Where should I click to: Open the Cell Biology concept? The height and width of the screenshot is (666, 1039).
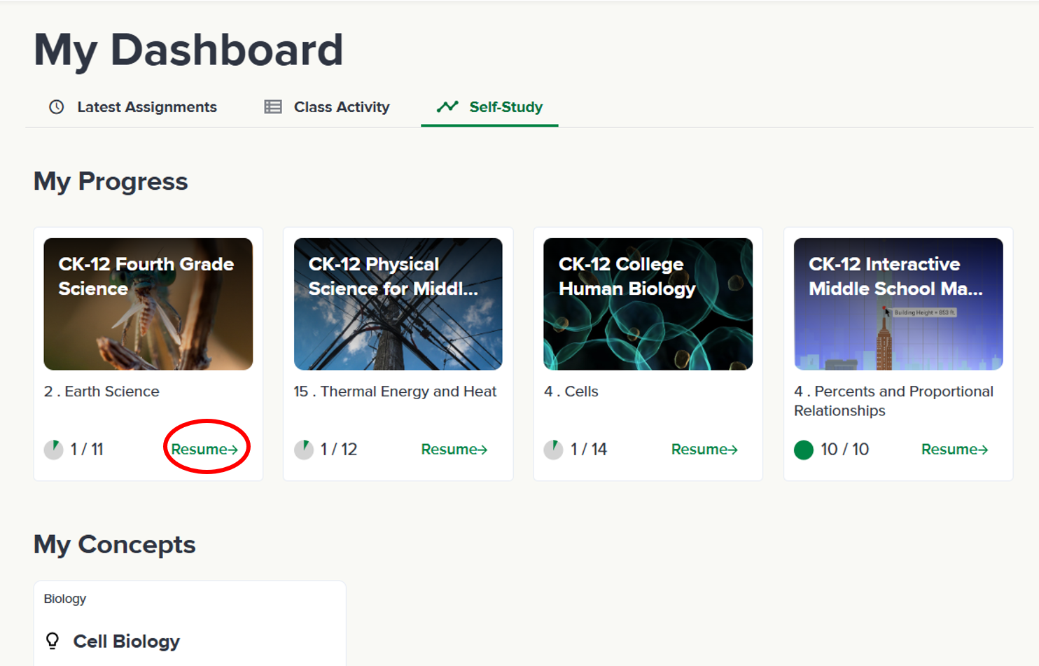[x=127, y=641]
